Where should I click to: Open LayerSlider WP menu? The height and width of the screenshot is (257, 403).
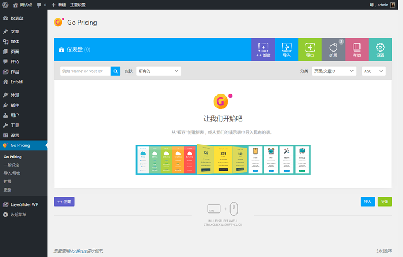click(24, 204)
